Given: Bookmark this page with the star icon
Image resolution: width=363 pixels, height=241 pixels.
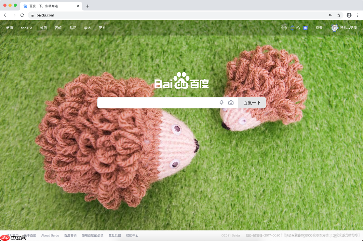Looking at the screenshot, I should point(339,15).
